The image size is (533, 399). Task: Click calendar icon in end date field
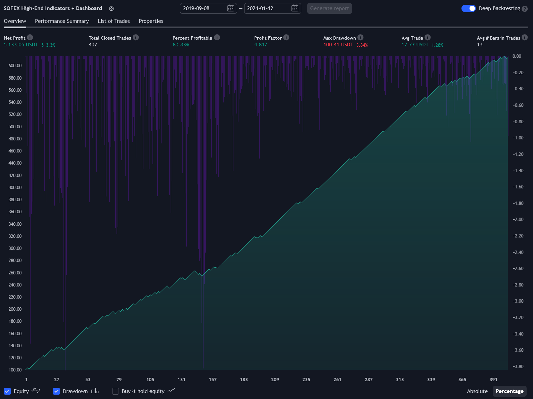295,8
